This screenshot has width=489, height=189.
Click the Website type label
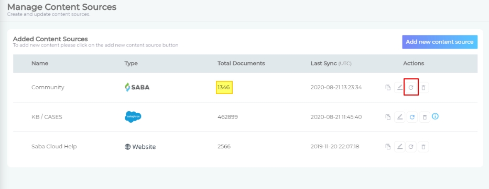144,147
